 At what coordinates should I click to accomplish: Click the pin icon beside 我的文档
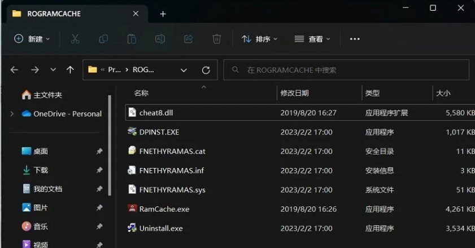click(x=99, y=189)
